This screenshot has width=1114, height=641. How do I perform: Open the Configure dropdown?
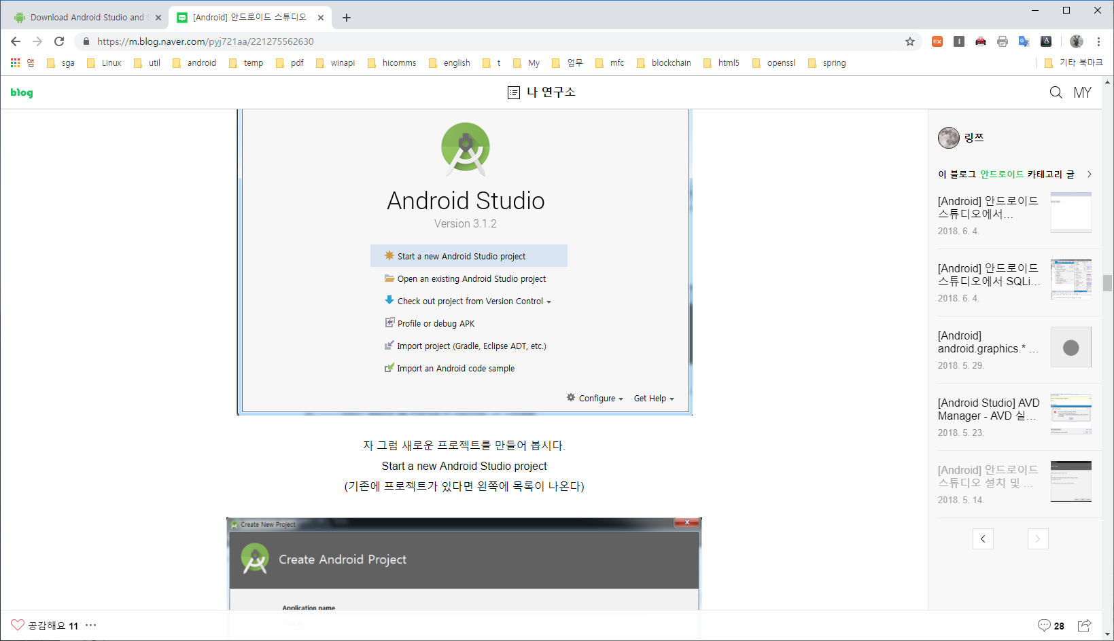click(x=595, y=398)
